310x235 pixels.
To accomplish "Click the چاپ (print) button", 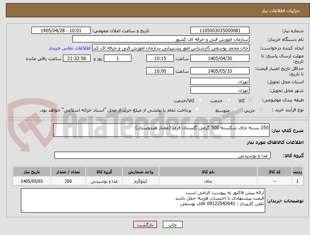I will (x=172, y=224).
